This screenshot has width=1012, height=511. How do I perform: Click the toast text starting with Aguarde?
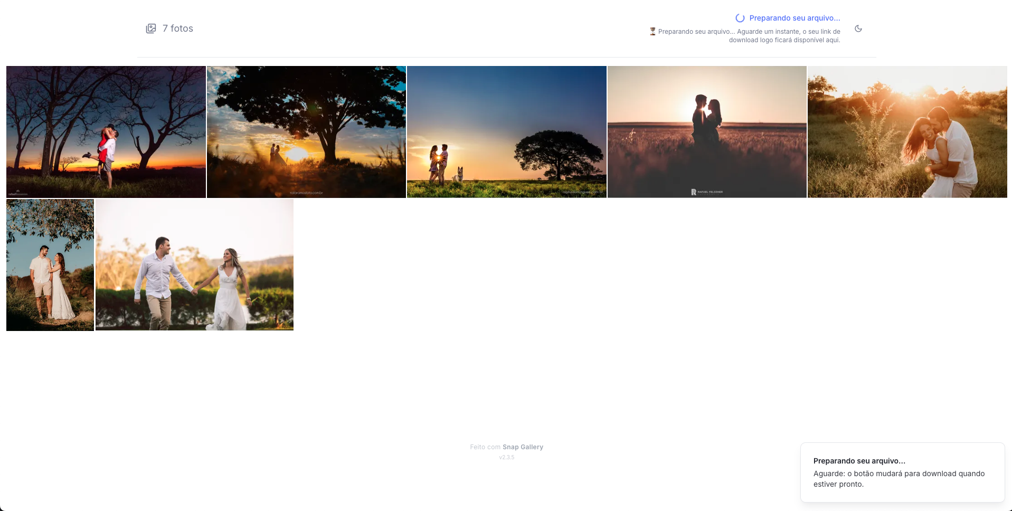pos(899,479)
